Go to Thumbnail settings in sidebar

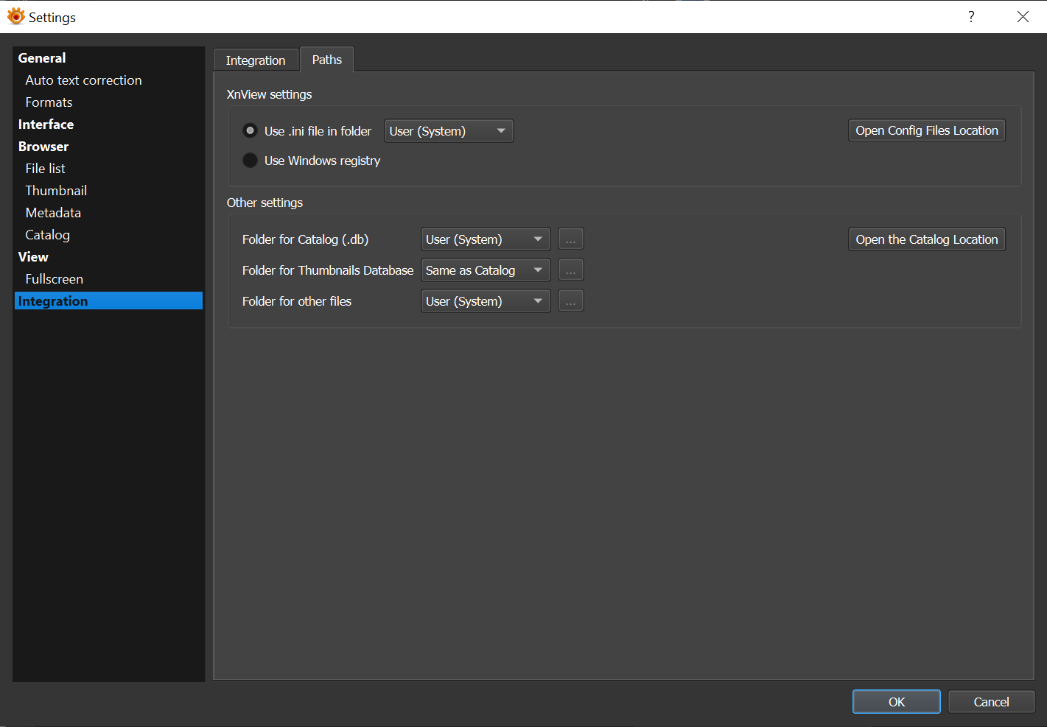click(x=56, y=191)
